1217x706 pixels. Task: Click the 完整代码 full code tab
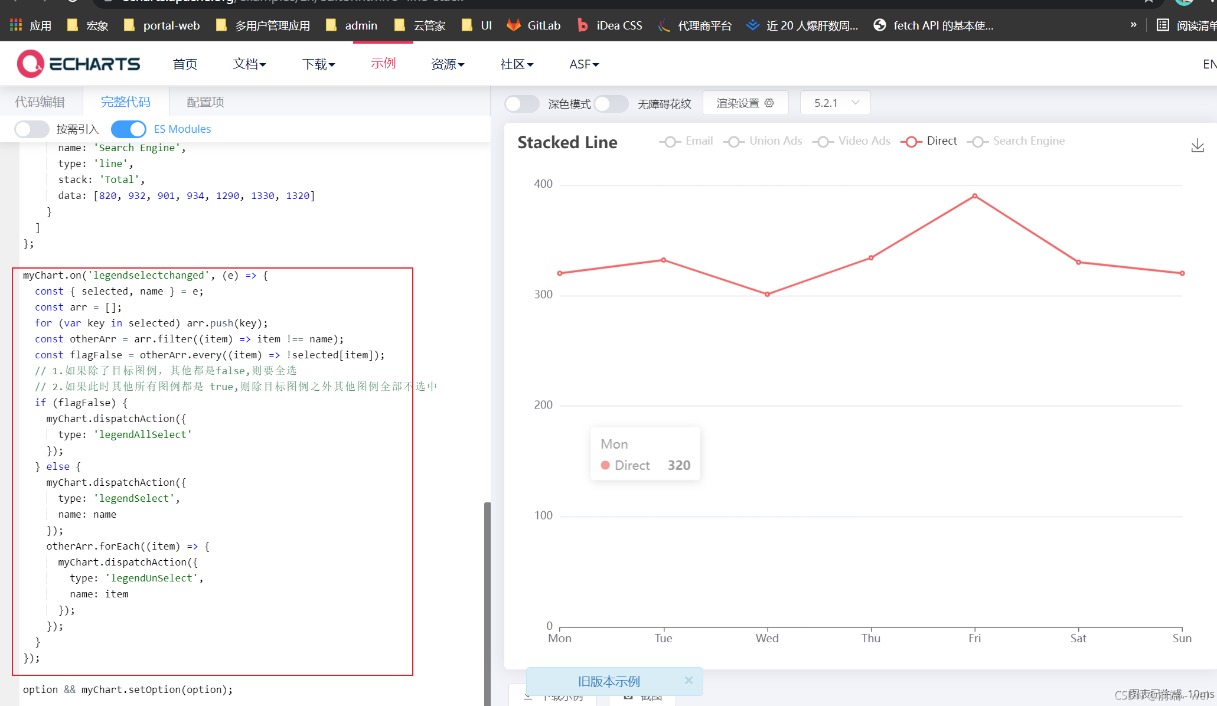(x=126, y=101)
